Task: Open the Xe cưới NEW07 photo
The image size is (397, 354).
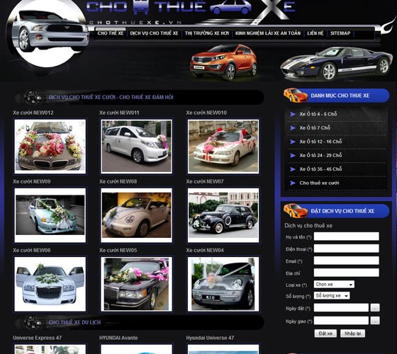Action: coord(223,215)
